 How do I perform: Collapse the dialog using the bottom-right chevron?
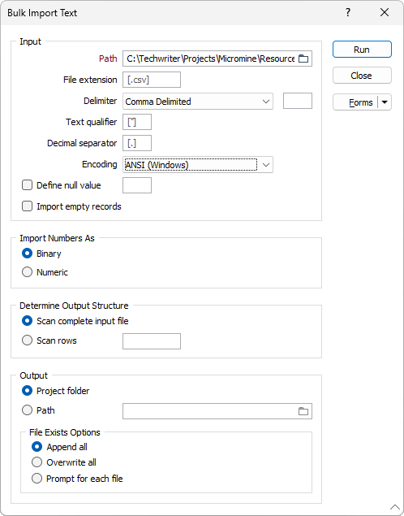(x=395, y=506)
